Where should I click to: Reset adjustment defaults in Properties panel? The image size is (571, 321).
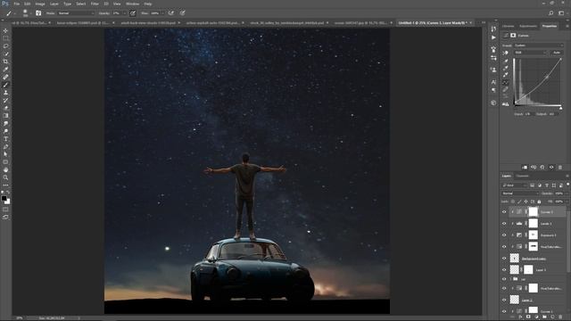542,168
